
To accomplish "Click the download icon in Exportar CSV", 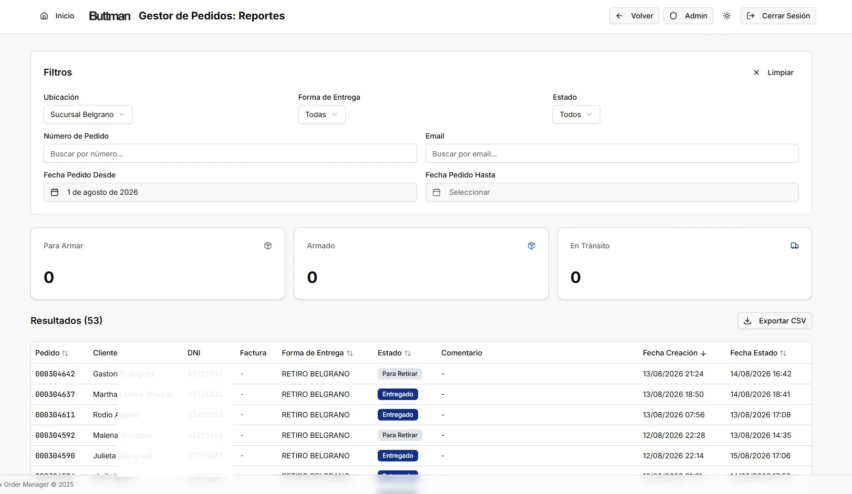I will [x=747, y=321].
